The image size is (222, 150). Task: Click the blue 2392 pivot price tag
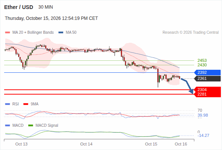coord(207,72)
